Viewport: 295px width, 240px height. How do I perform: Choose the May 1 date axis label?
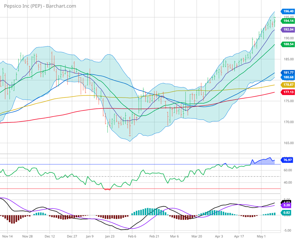[261, 236]
